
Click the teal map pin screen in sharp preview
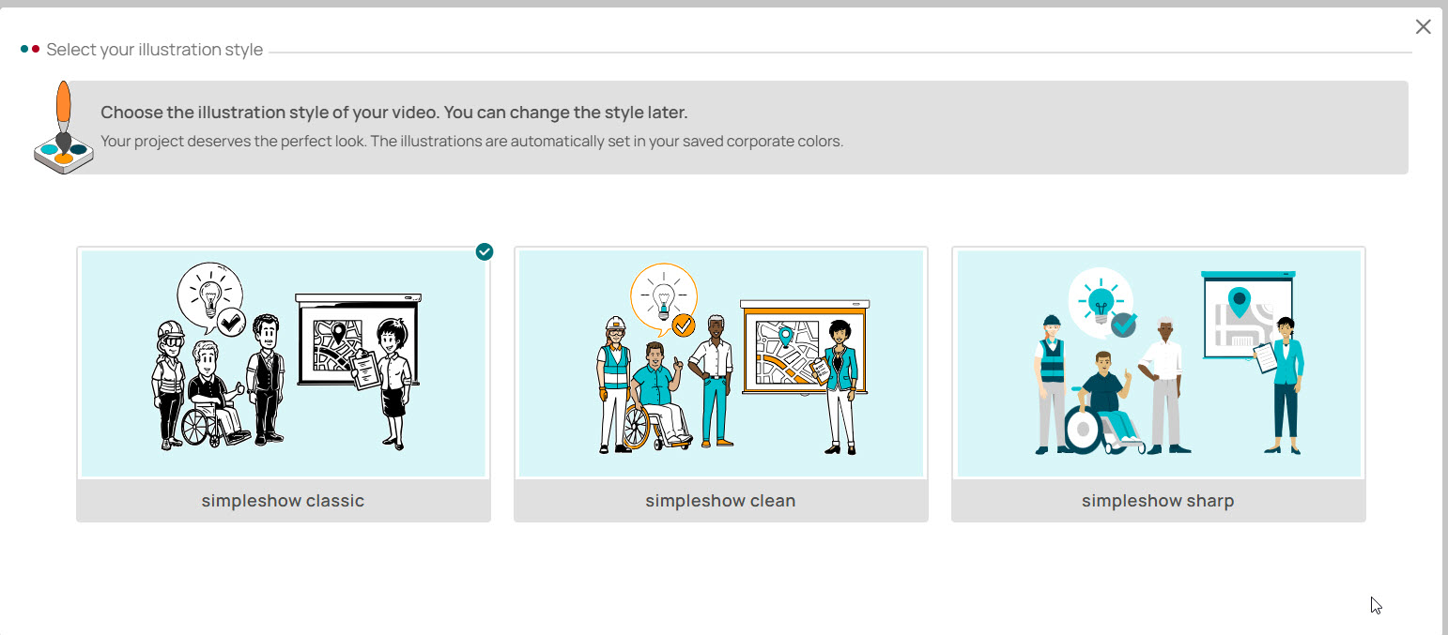[1246, 317]
